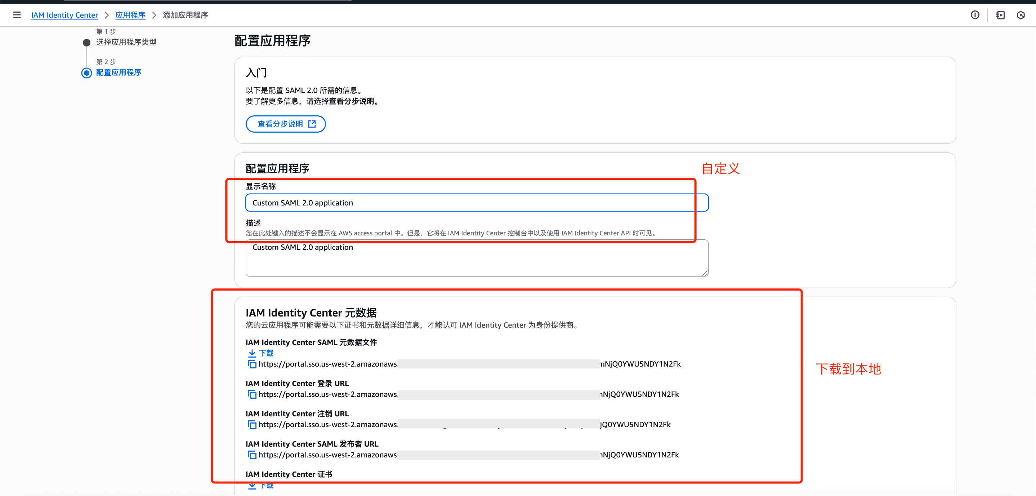Screen dimensions: 1036x496
Task: Click the textarea resize handle corner
Action: coord(705,273)
